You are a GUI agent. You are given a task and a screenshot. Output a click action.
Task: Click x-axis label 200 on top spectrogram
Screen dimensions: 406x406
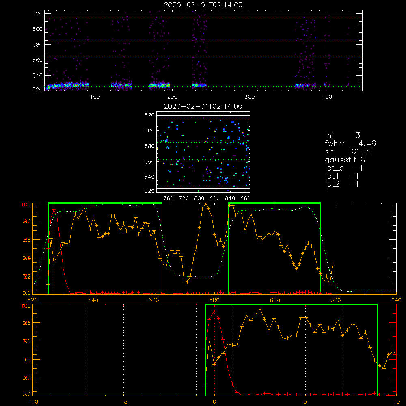click(172, 97)
